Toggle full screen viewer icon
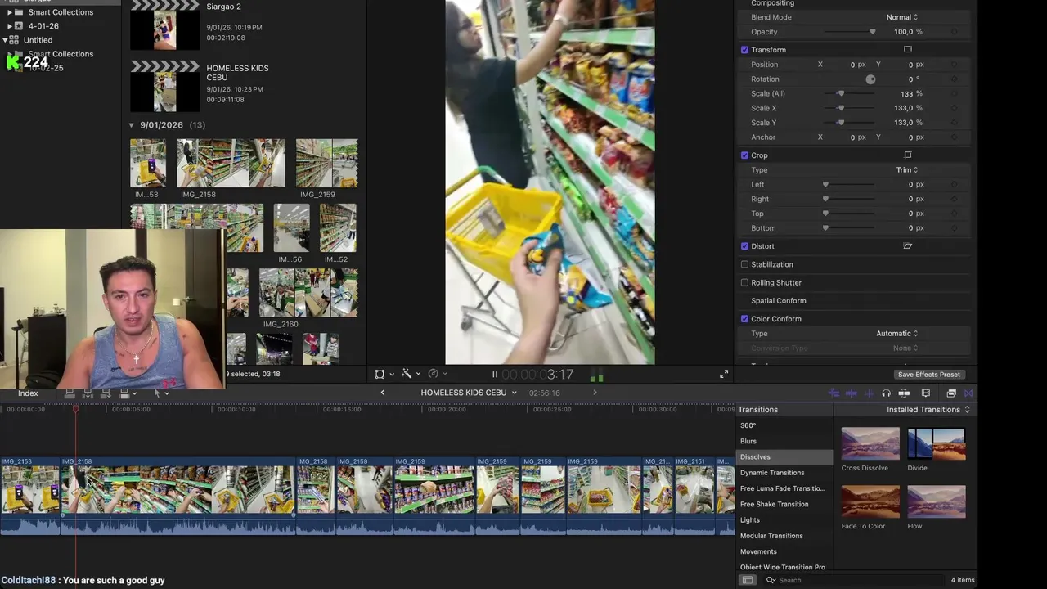Image resolution: width=1047 pixels, height=589 pixels. click(x=724, y=375)
